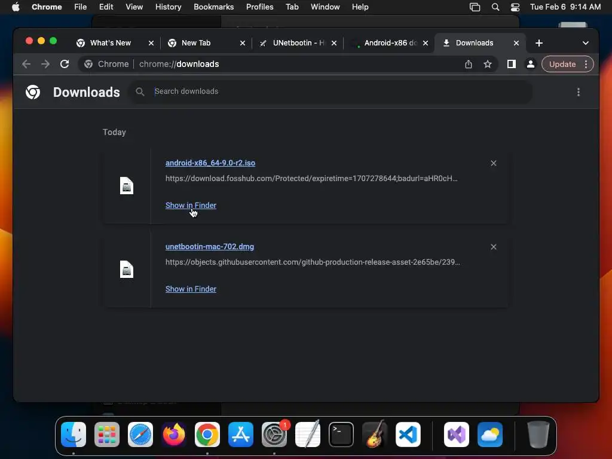Show unetbootin dmg in Finder

[191, 289]
